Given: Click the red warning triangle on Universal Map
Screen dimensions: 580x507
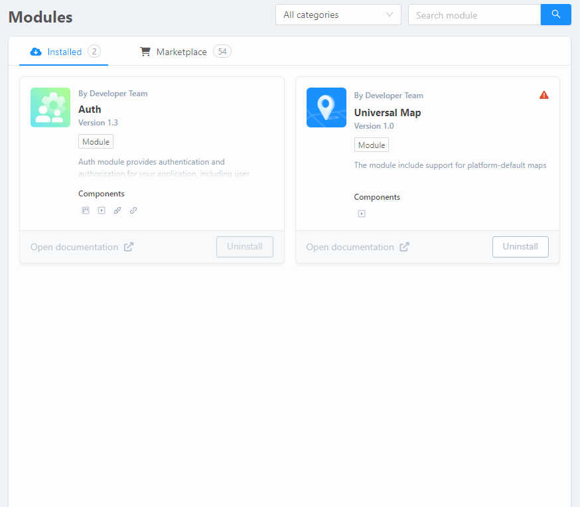Looking at the screenshot, I should pos(544,95).
